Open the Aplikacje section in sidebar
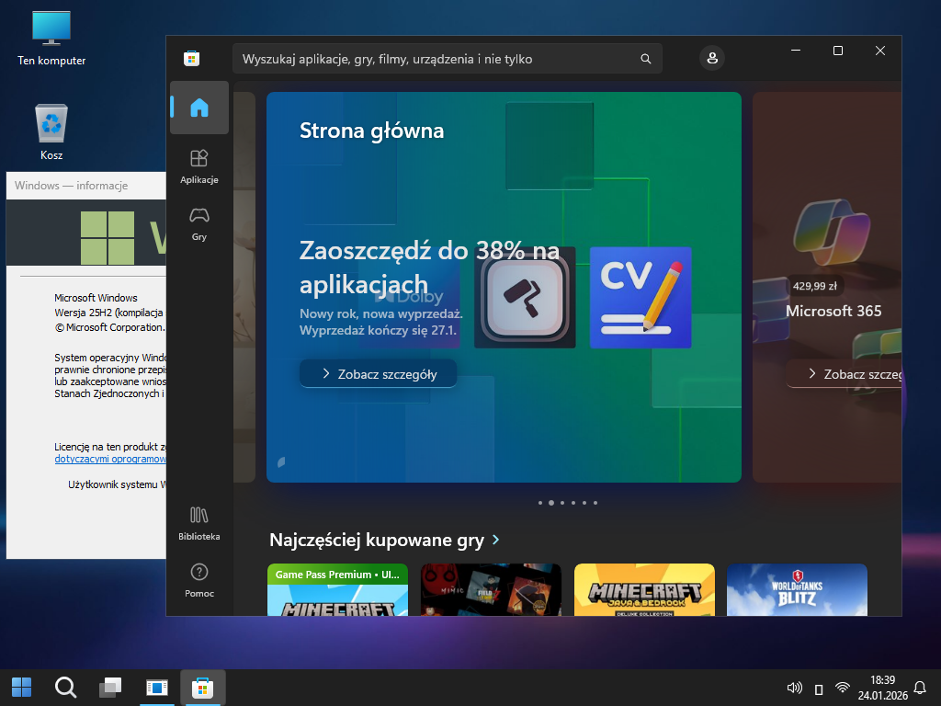Screen dimensions: 941x706 pyautogui.click(x=198, y=166)
